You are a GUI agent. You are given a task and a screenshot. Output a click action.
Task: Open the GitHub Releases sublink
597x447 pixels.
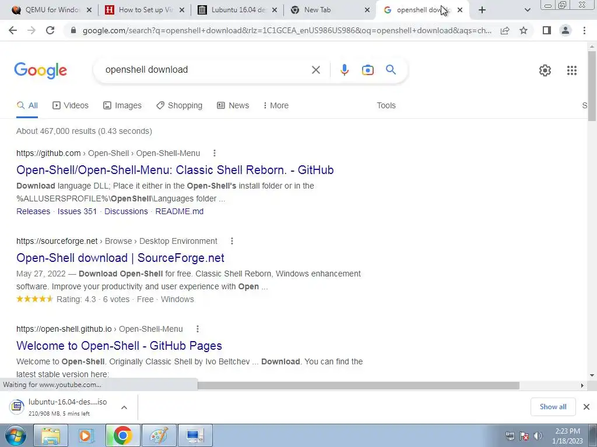(x=33, y=211)
